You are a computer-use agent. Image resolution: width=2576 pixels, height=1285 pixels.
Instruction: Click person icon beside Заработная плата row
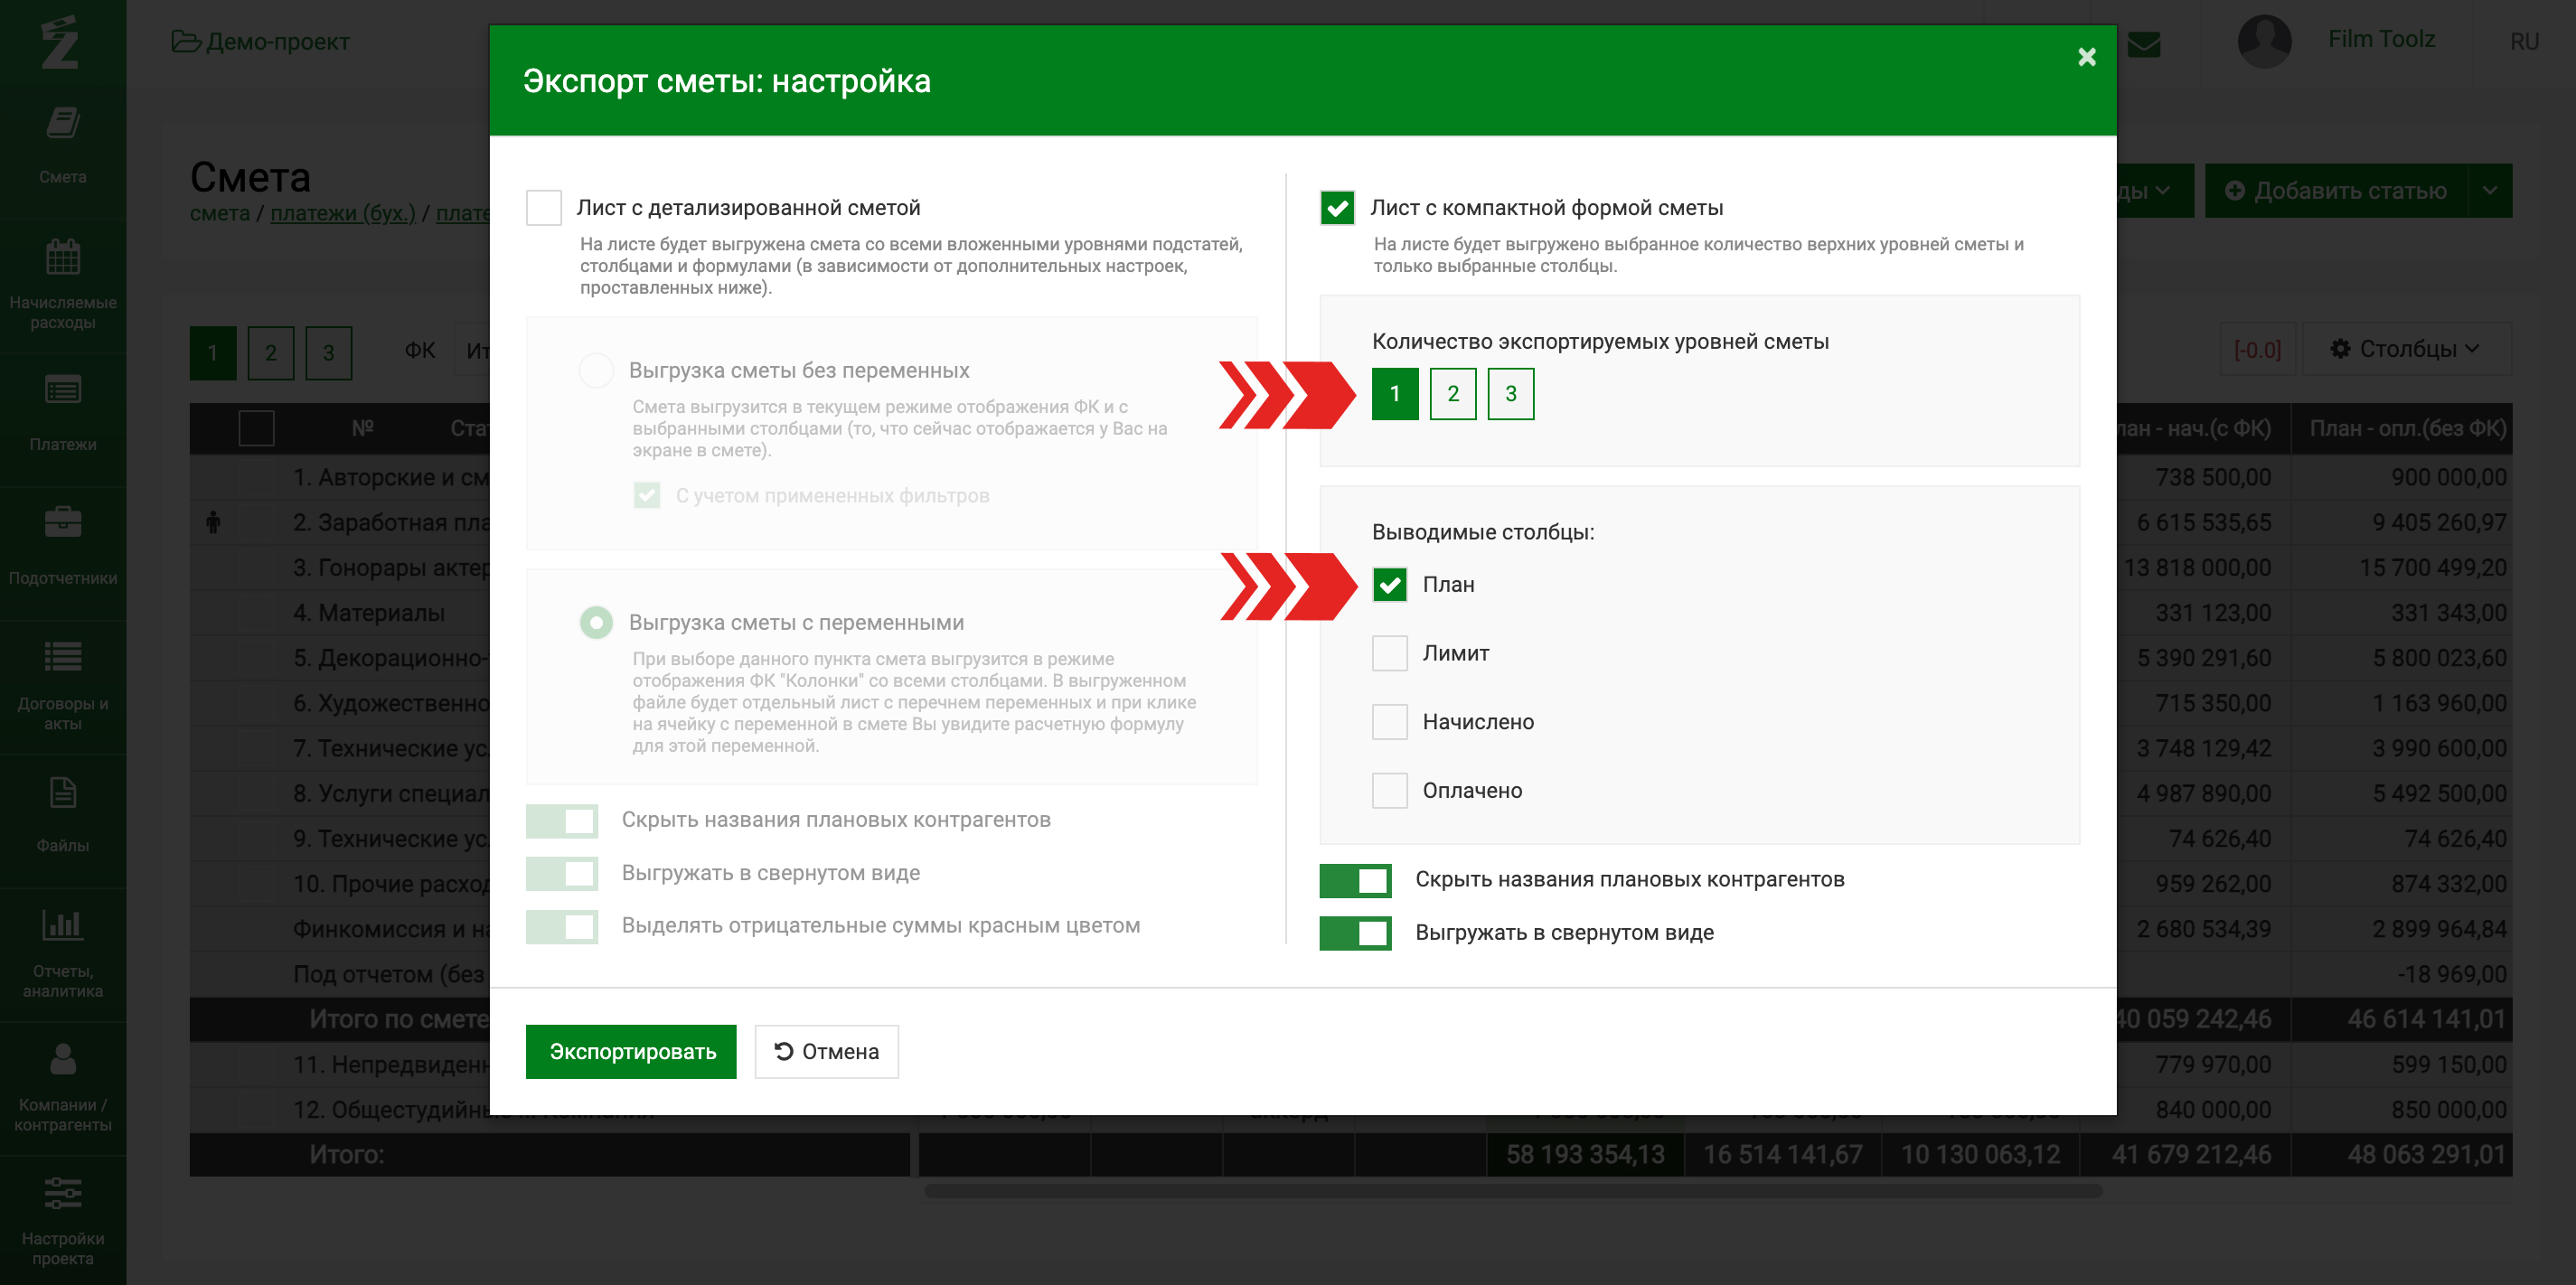pyautogui.click(x=213, y=522)
